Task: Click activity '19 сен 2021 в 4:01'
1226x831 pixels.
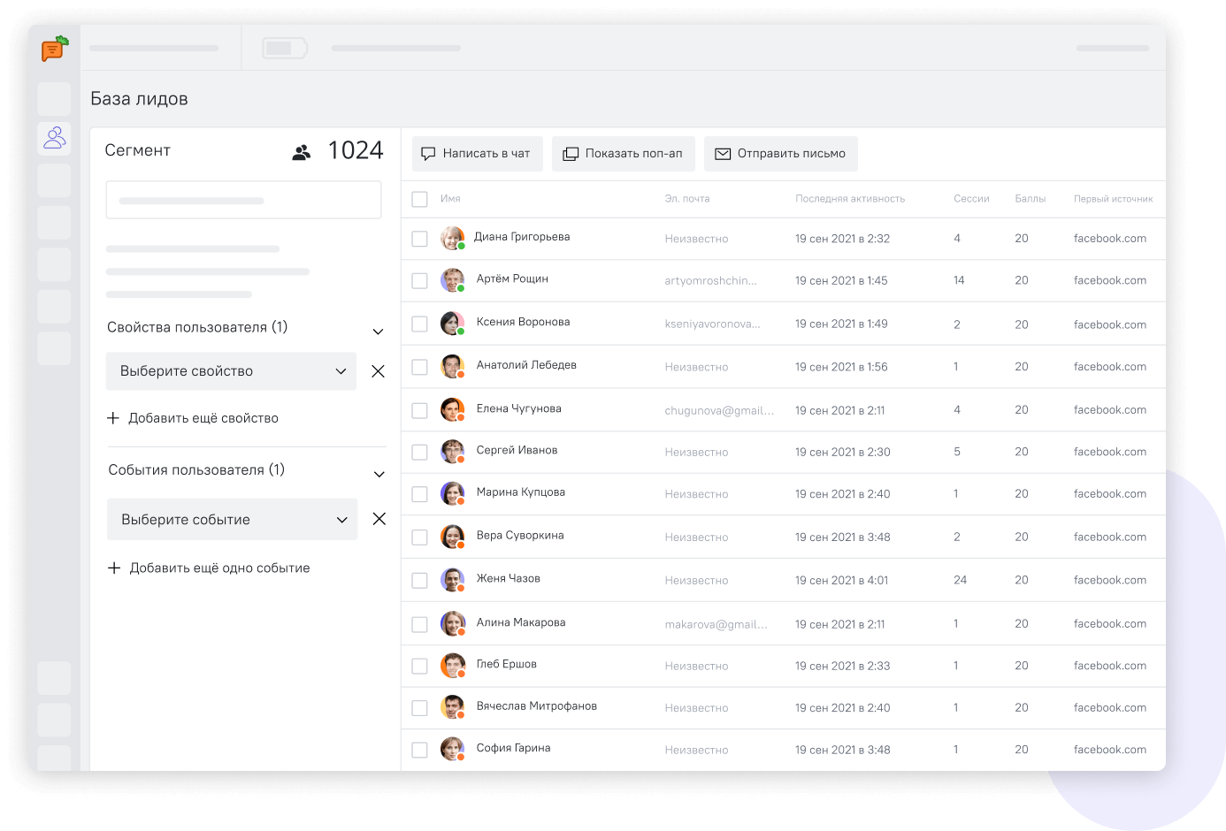Action: (x=841, y=581)
